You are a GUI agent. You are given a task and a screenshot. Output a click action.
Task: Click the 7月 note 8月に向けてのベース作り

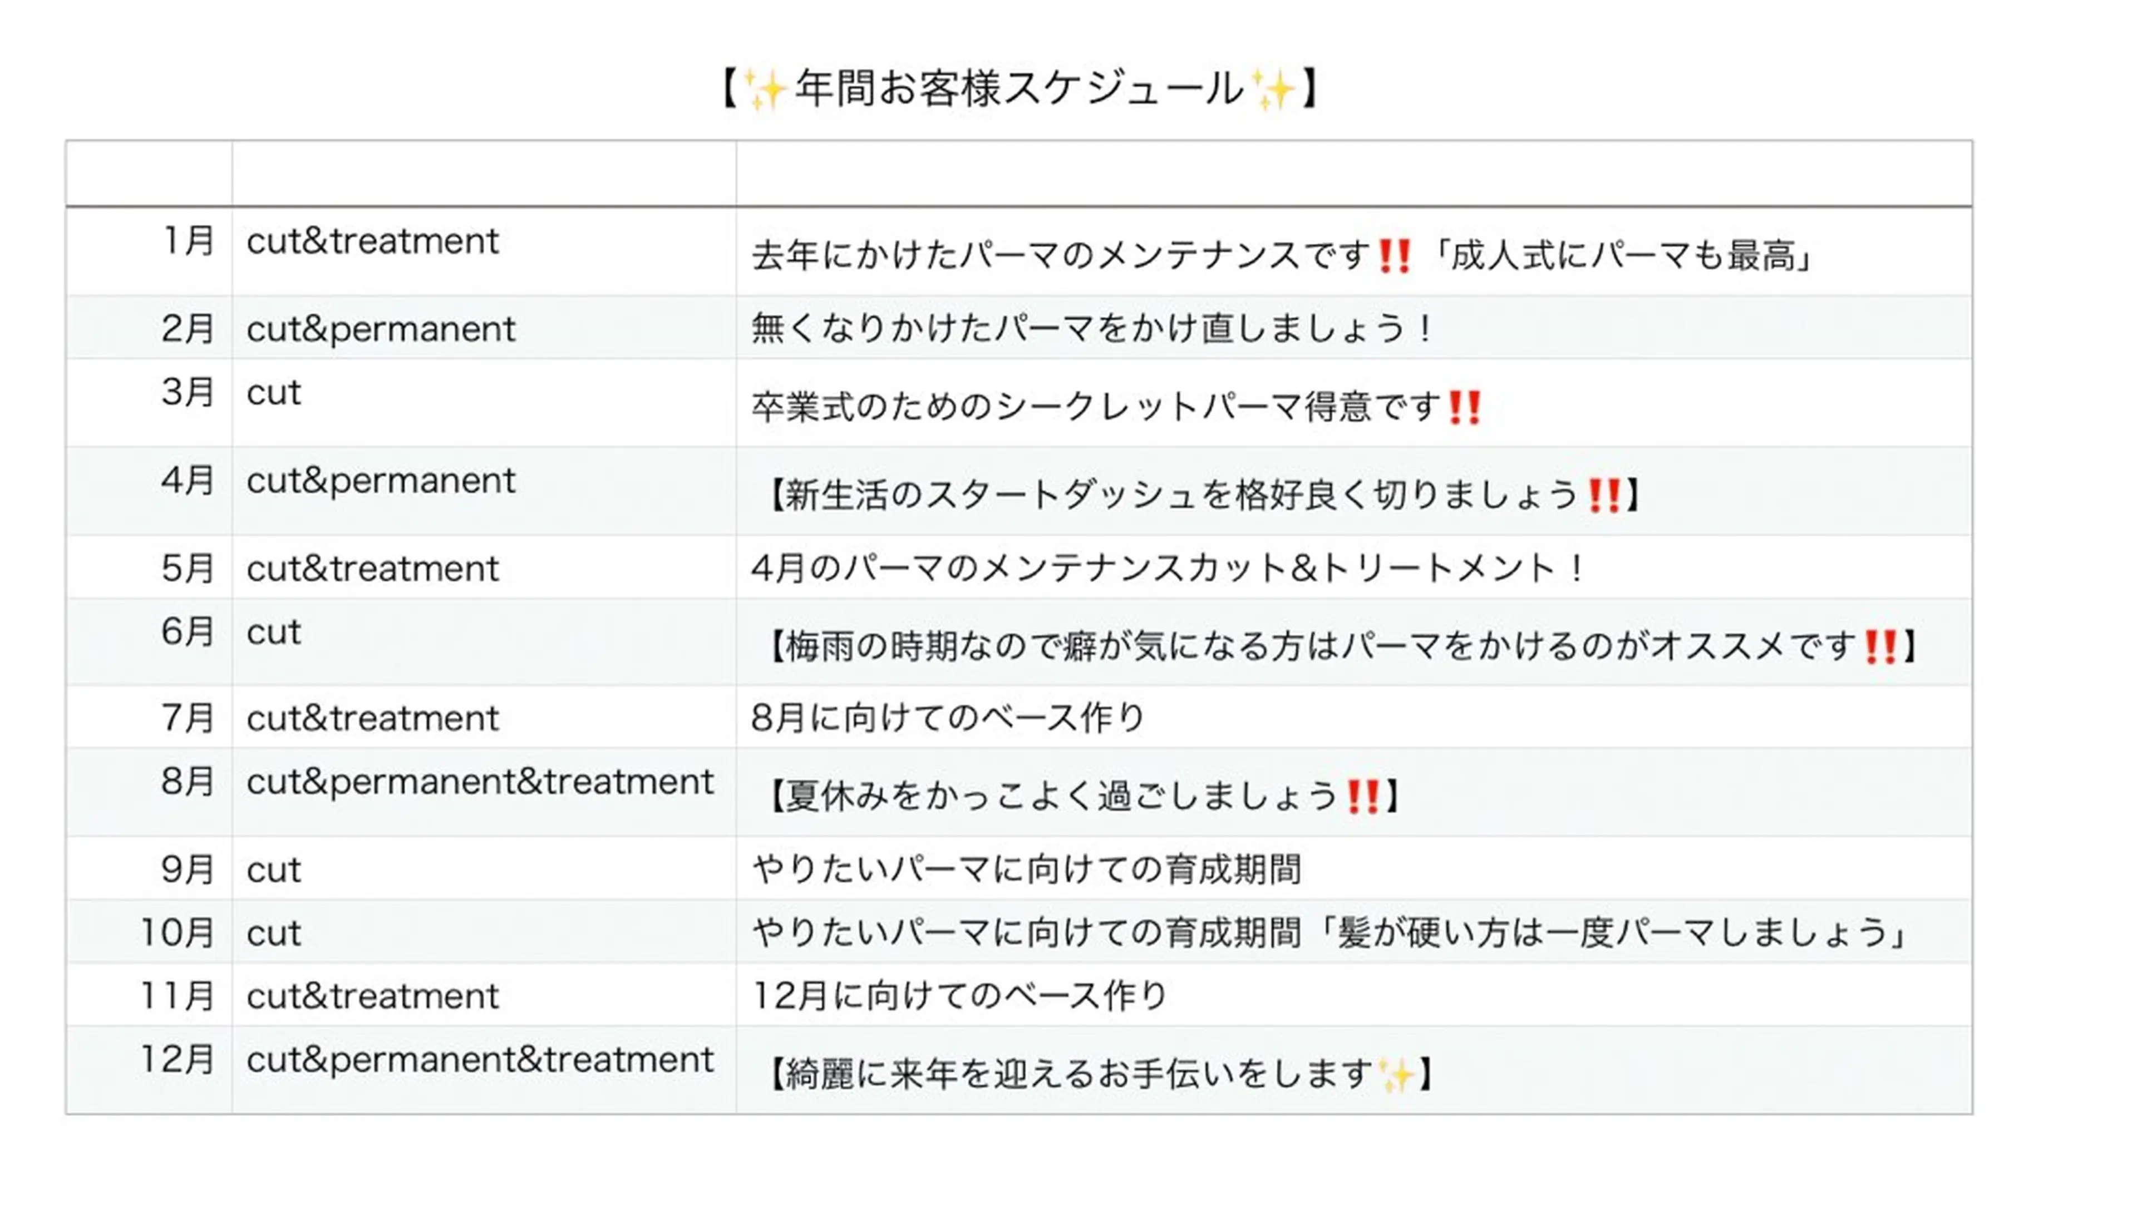tap(947, 718)
